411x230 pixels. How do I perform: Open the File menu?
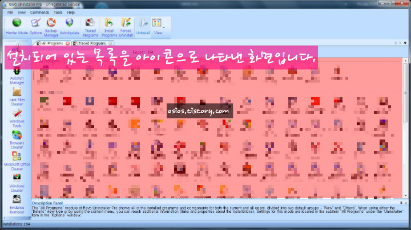point(10,13)
